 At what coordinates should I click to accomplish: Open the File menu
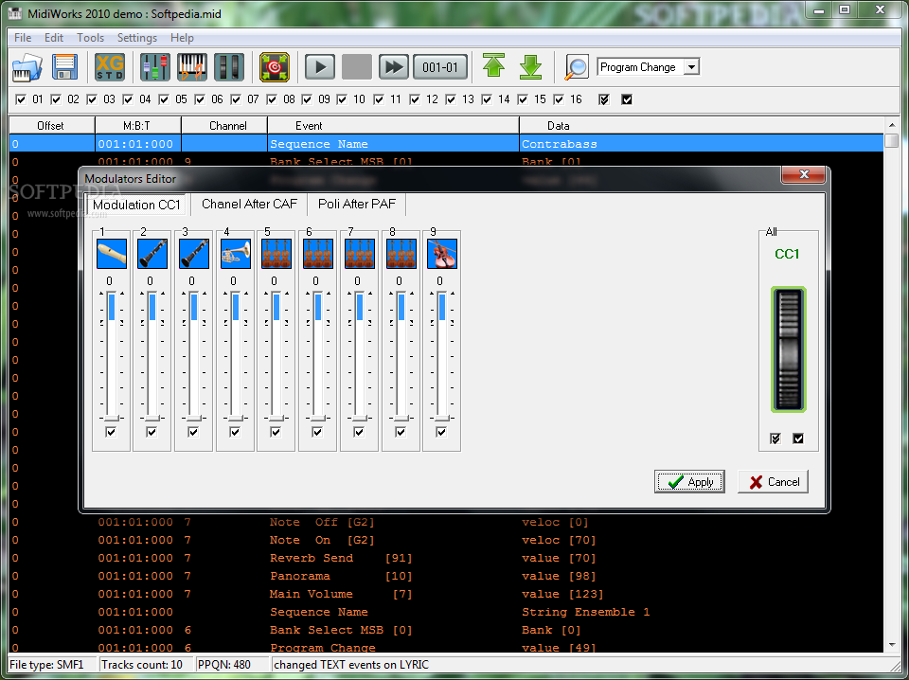(x=23, y=38)
